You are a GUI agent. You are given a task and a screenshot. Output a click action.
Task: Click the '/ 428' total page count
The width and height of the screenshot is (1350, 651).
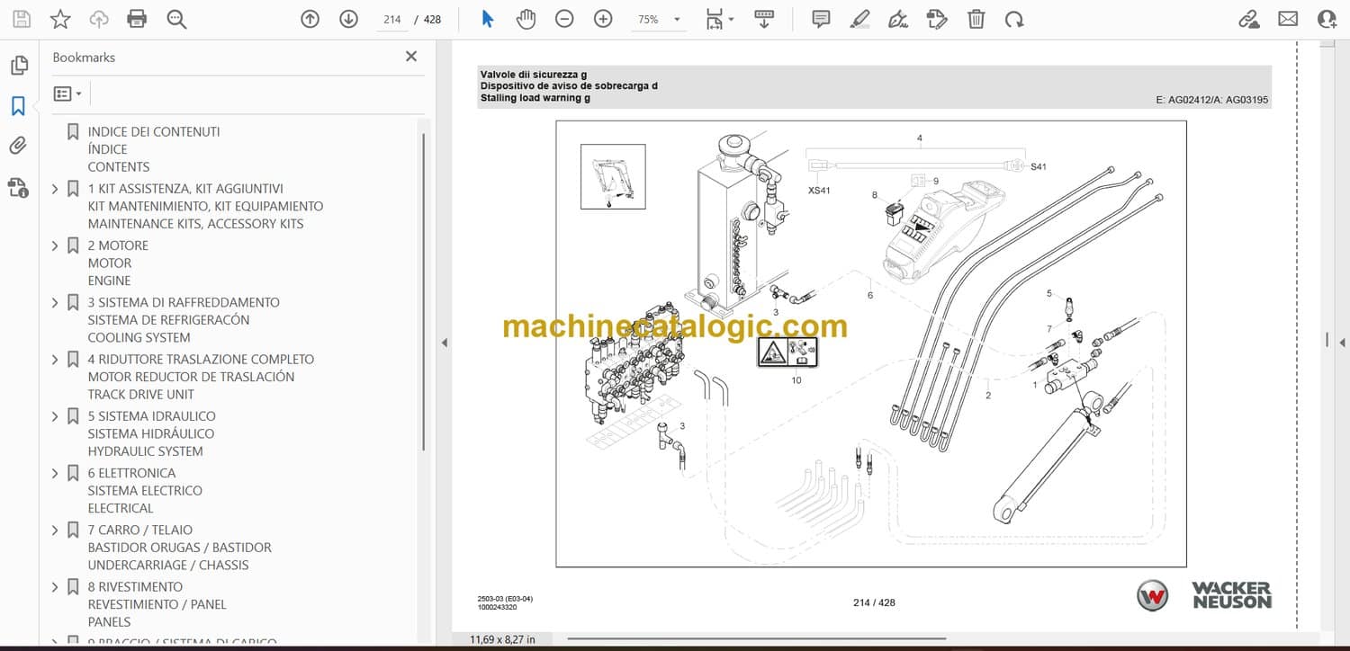tap(427, 19)
